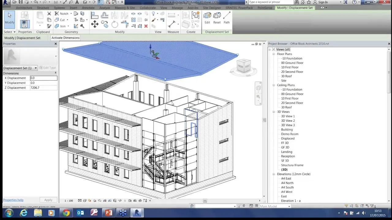The width and height of the screenshot is (392, 220).
Task: Select the Align tool icon
Action: [x=94, y=15]
